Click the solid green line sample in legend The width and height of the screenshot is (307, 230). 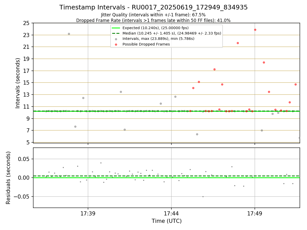pyautogui.click(x=116, y=28)
